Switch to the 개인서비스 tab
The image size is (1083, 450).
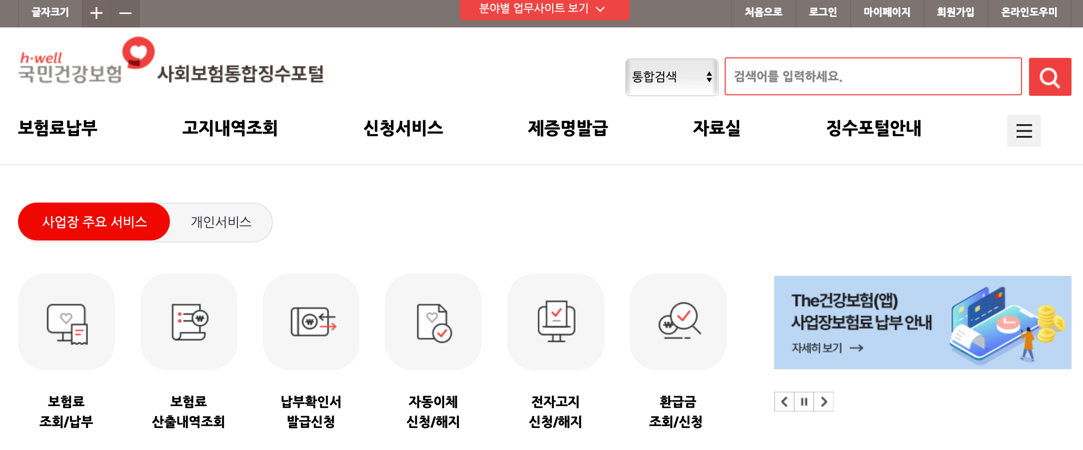pos(221,222)
